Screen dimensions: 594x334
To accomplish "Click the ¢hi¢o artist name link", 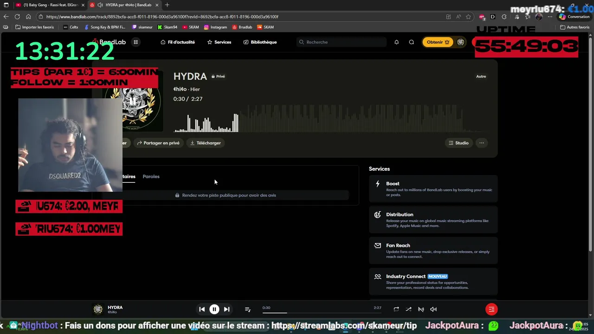I will pos(180,89).
